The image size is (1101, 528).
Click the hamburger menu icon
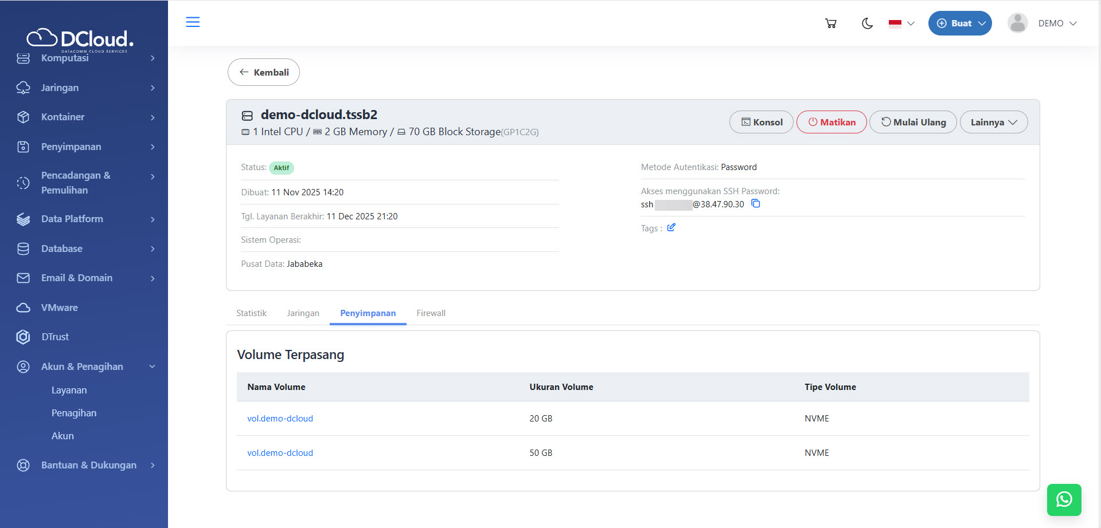[193, 22]
